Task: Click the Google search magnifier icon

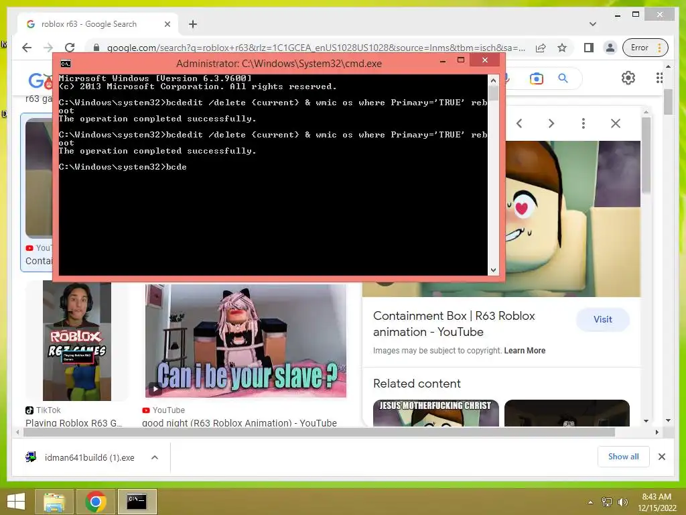Action: coord(563,78)
